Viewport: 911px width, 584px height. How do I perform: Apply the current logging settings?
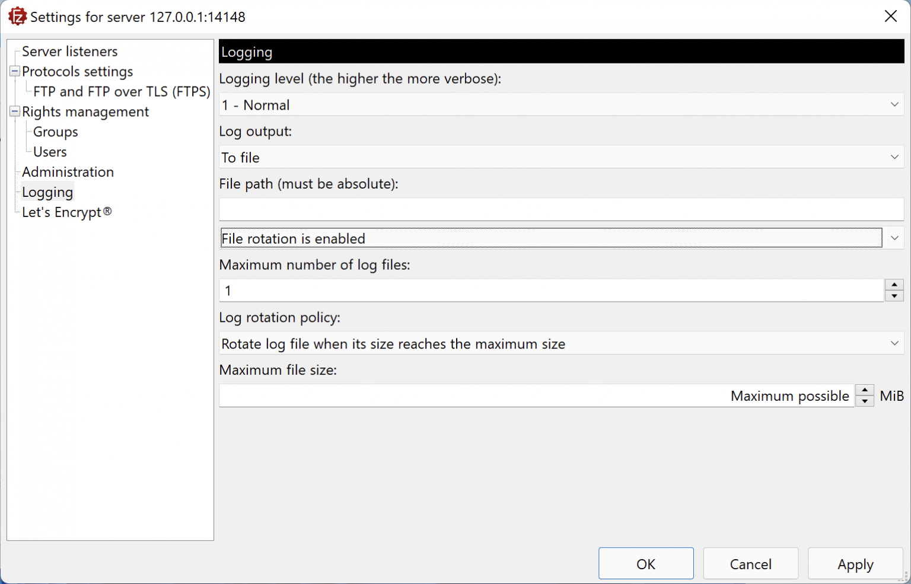coord(855,563)
